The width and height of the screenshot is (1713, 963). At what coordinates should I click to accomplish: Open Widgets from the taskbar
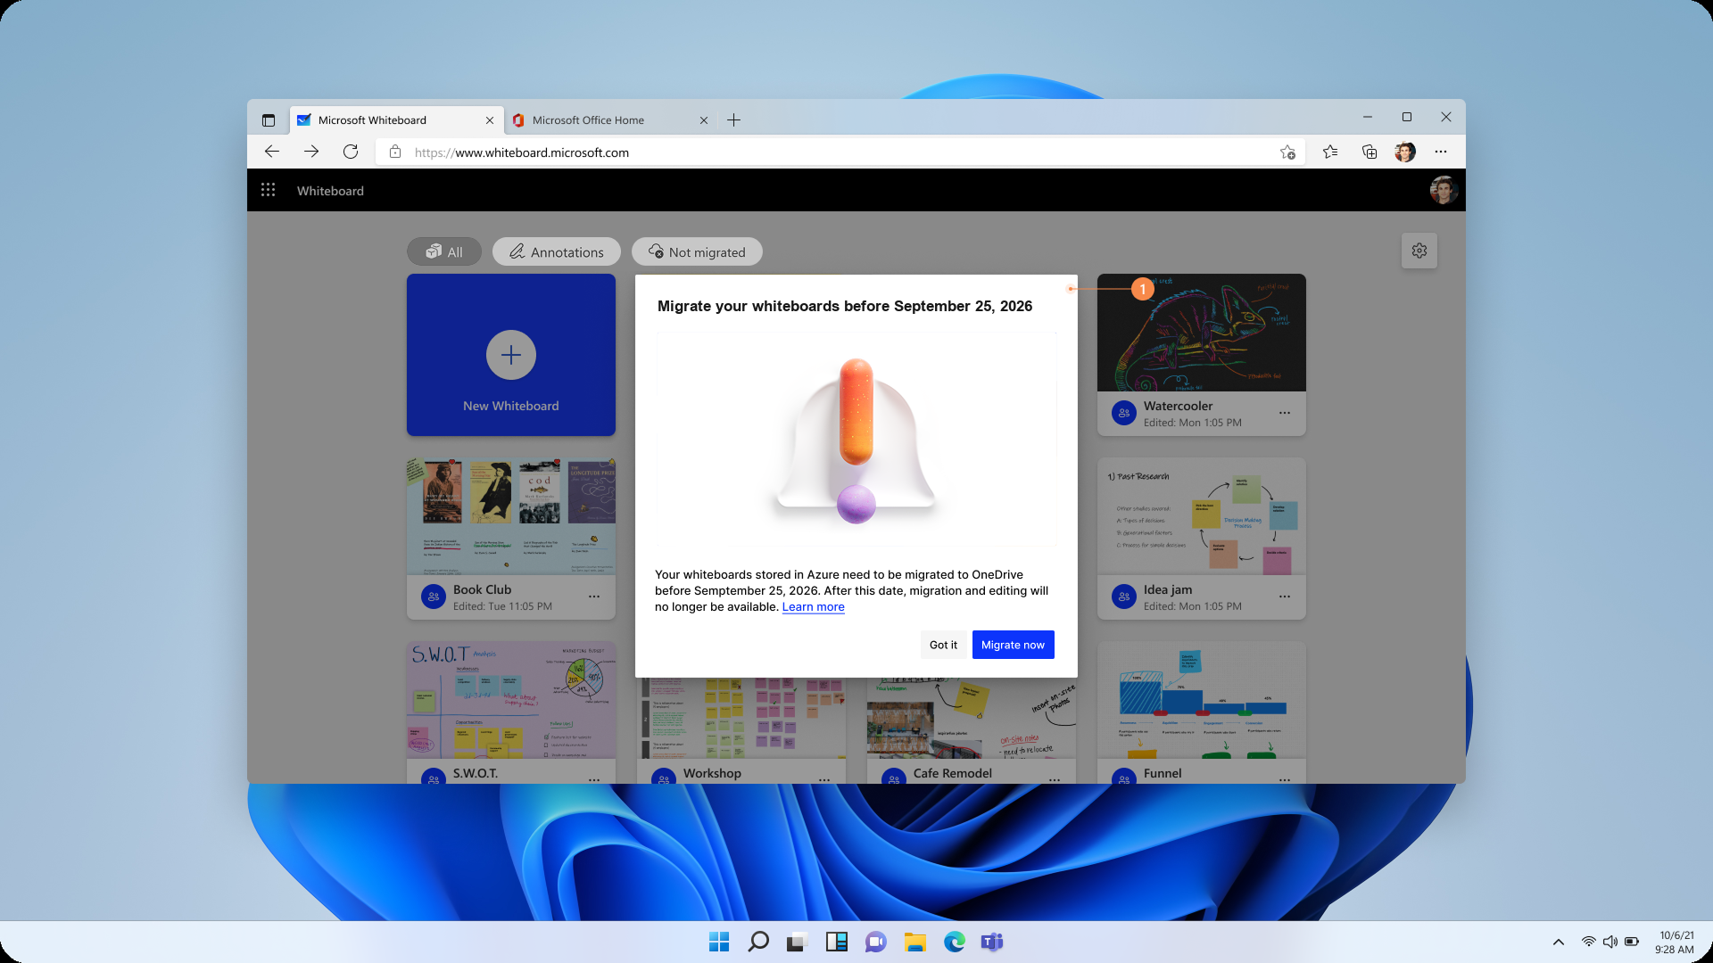(836, 942)
